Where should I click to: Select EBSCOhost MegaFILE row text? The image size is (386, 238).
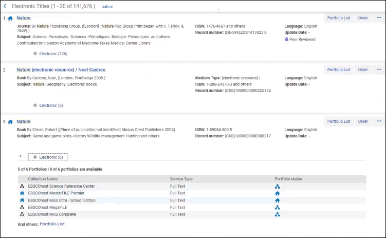(47, 207)
